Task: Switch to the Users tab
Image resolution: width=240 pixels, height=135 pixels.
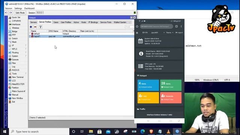Action: [56, 22]
